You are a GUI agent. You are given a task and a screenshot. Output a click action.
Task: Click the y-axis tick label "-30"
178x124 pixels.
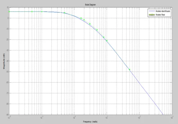pyautogui.click(x=7, y=50)
